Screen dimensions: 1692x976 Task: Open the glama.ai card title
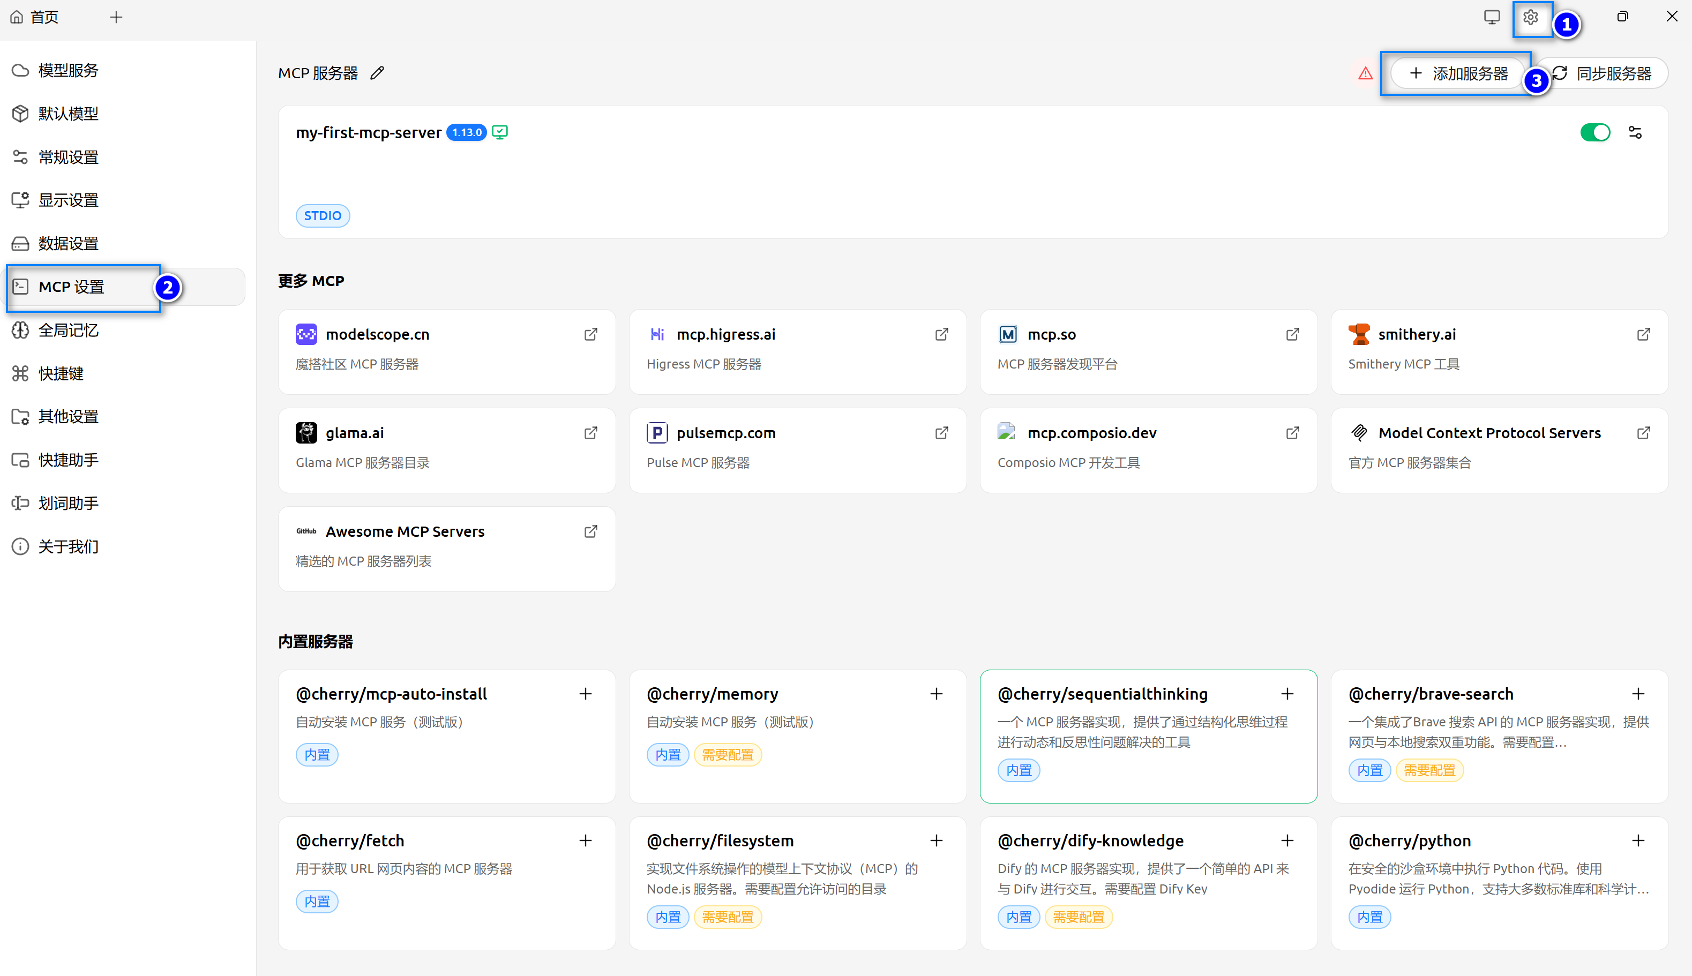click(355, 433)
